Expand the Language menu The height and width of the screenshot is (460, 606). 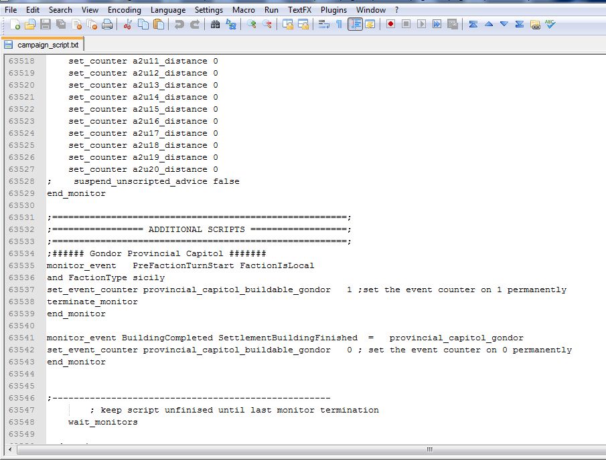pos(168,10)
